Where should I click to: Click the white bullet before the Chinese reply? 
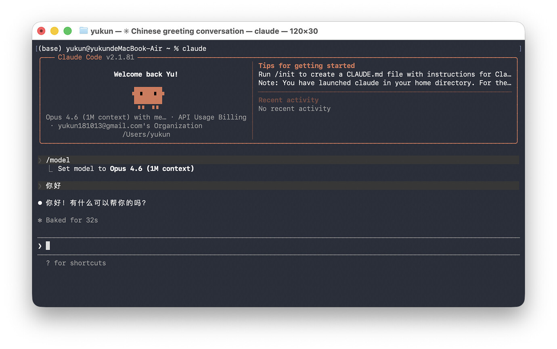tap(40, 203)
